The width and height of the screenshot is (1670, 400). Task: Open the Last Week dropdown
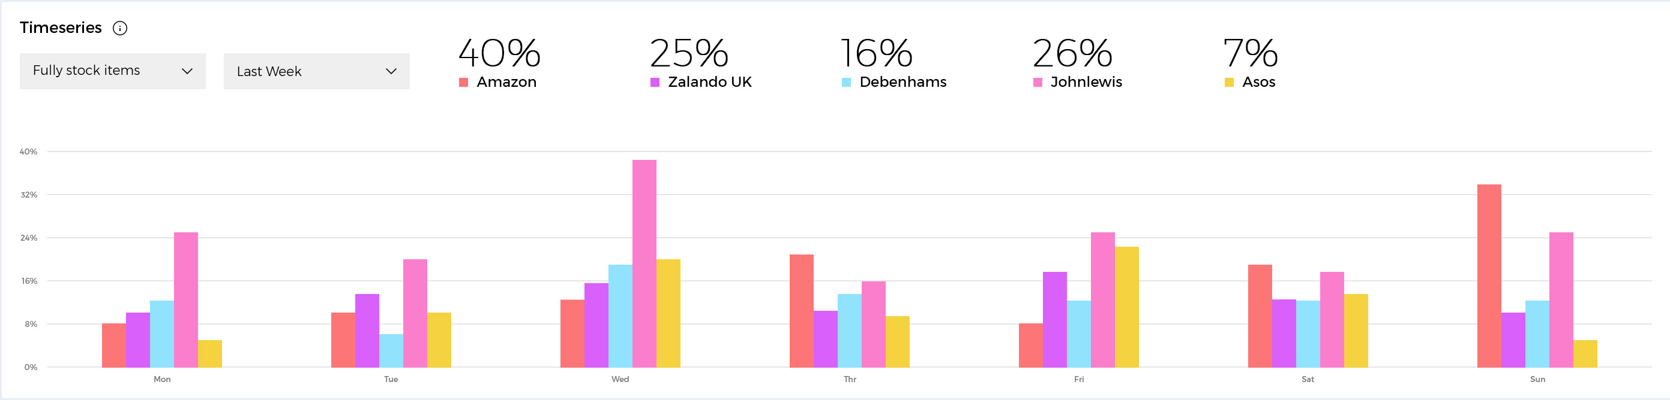click(x=316, y=71)
